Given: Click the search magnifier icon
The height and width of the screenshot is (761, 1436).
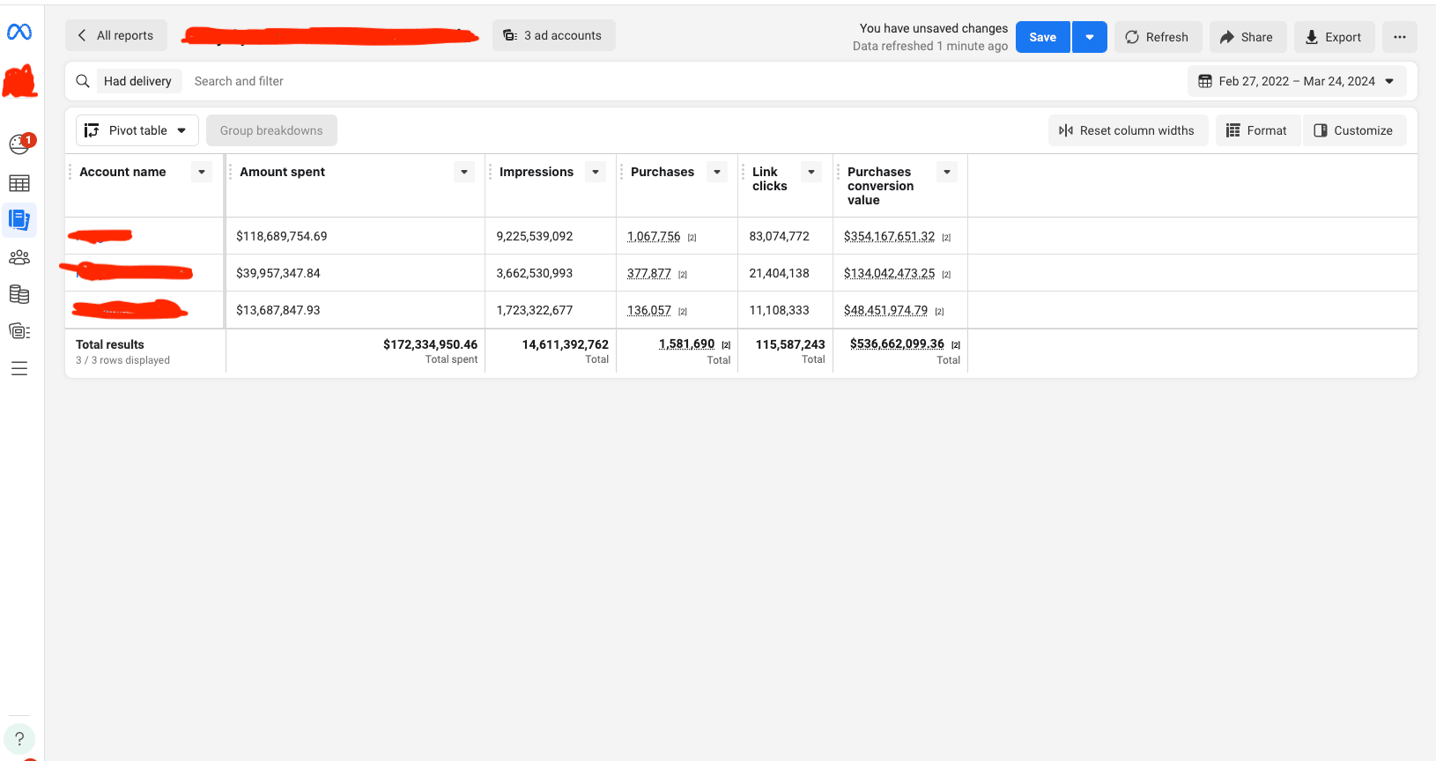Looking at the screenshot, I should point(83,81).
